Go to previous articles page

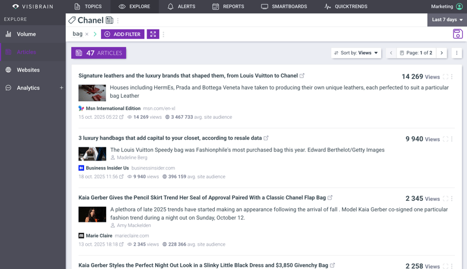391,53
